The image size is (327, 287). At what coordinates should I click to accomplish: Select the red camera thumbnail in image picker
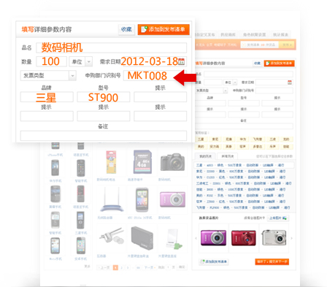pos(244,238)
